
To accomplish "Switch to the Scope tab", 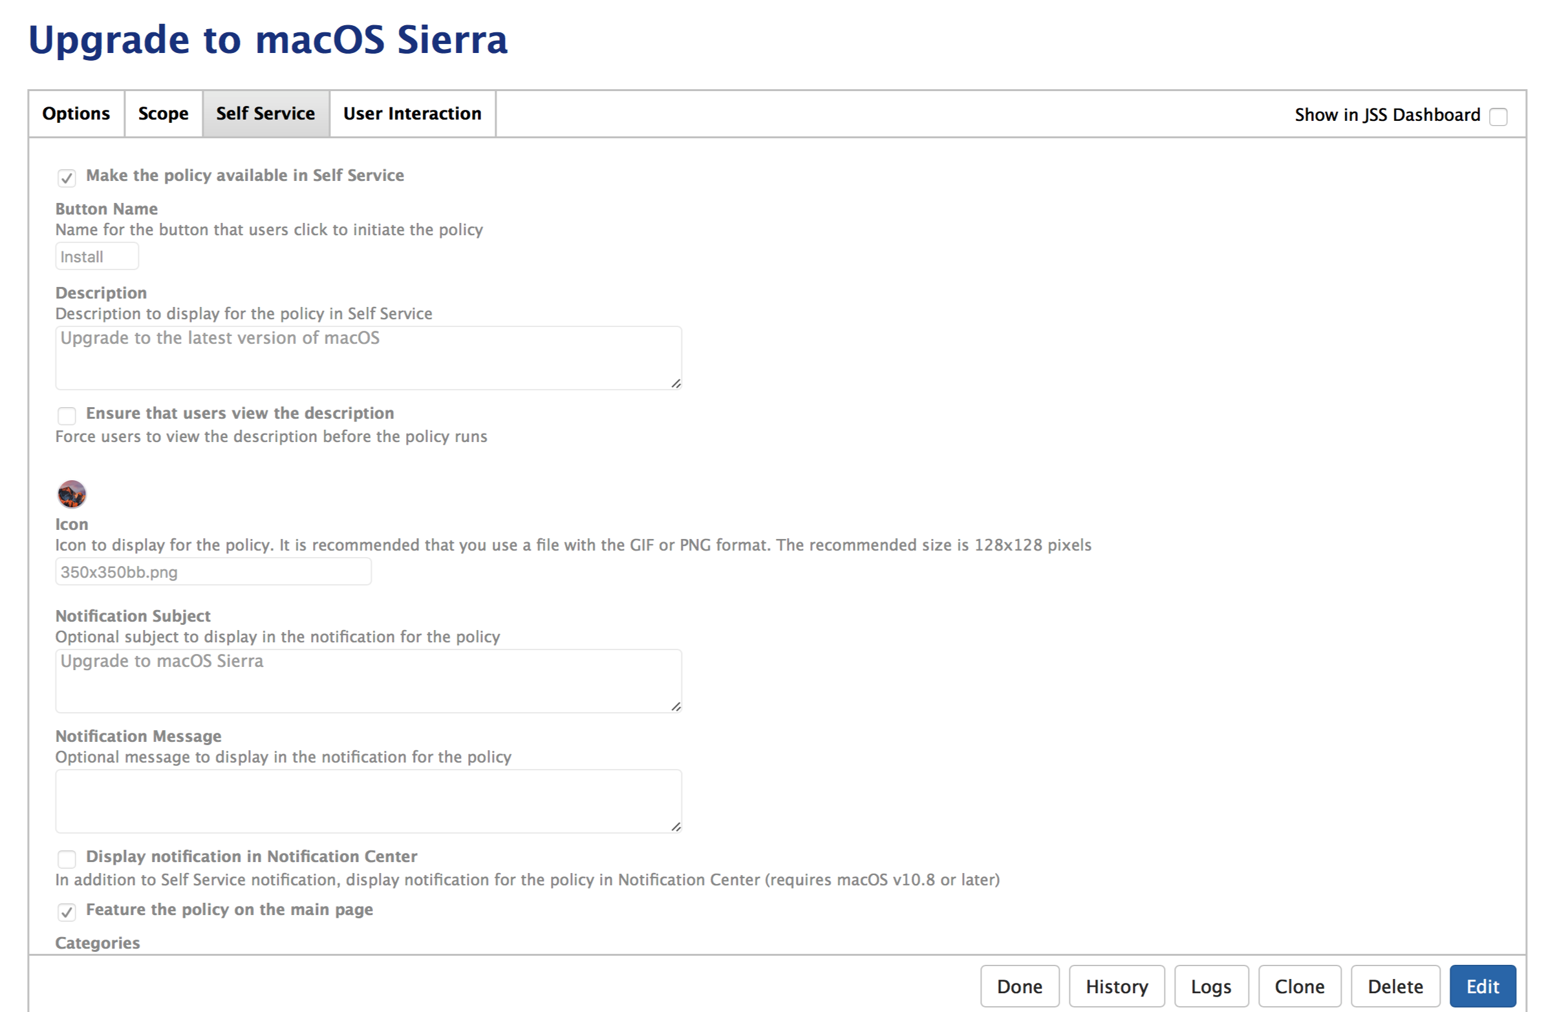I will [163, 114].
